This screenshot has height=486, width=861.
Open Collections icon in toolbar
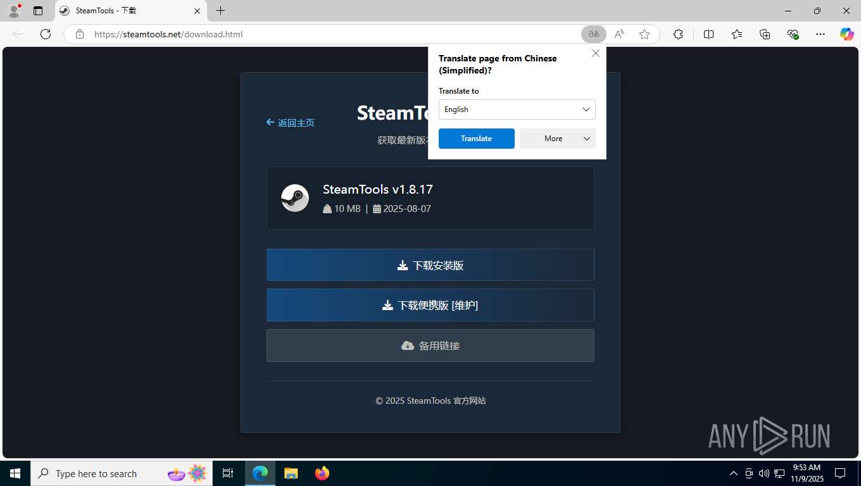click(765, 34)
